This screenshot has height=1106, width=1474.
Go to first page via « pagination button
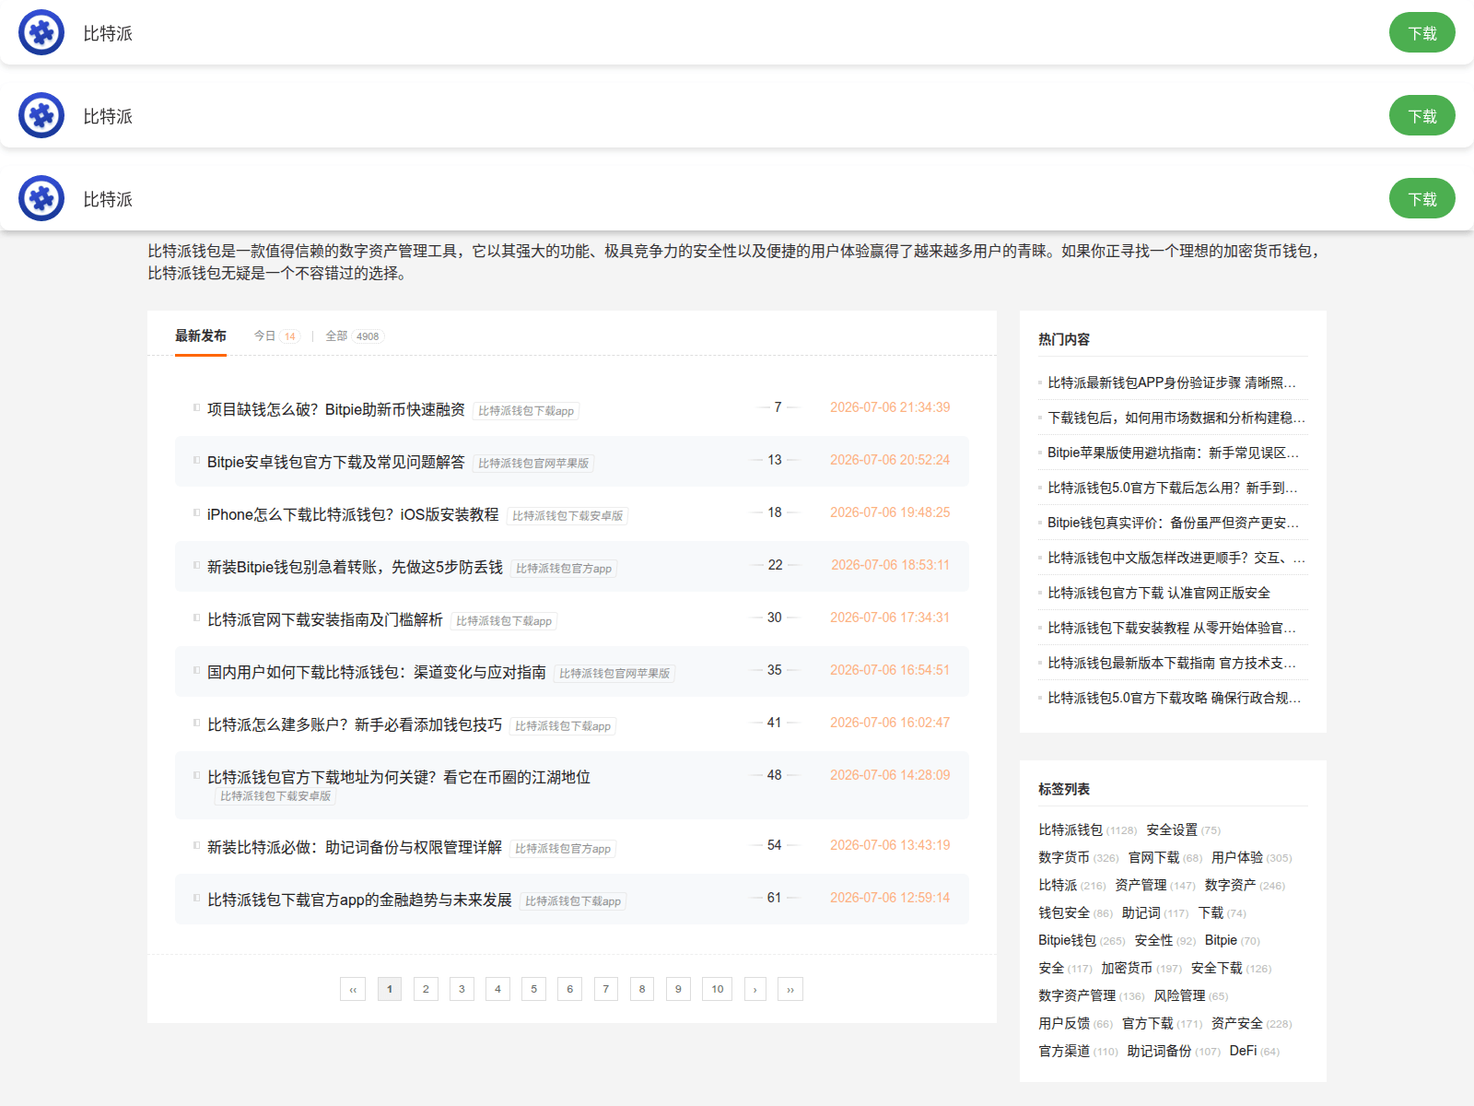pyautogui.click(x=353, y=989)
